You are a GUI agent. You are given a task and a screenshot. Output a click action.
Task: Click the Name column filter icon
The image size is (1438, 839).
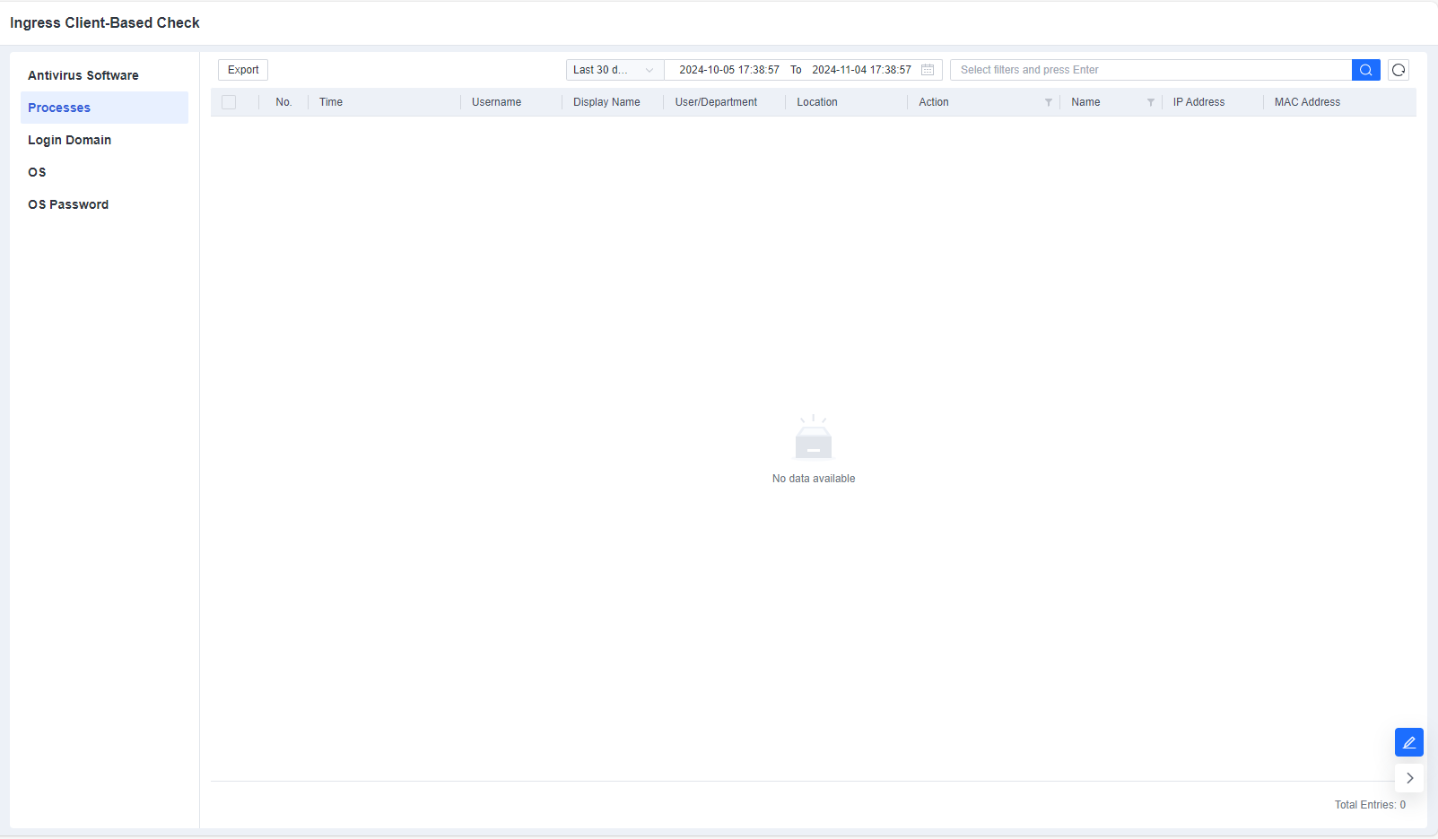(1150, 102)
